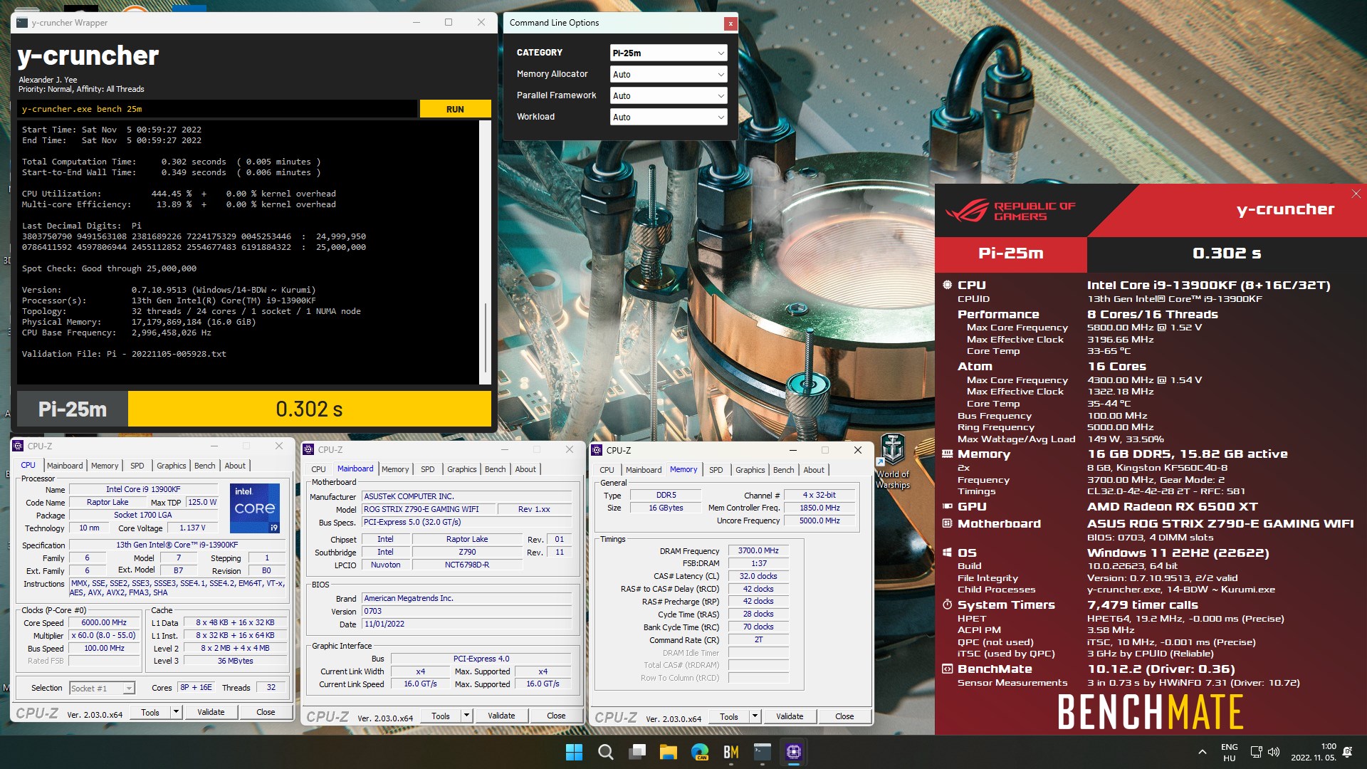
Task: Click the yellow RUN button
Action: (455, 109)
